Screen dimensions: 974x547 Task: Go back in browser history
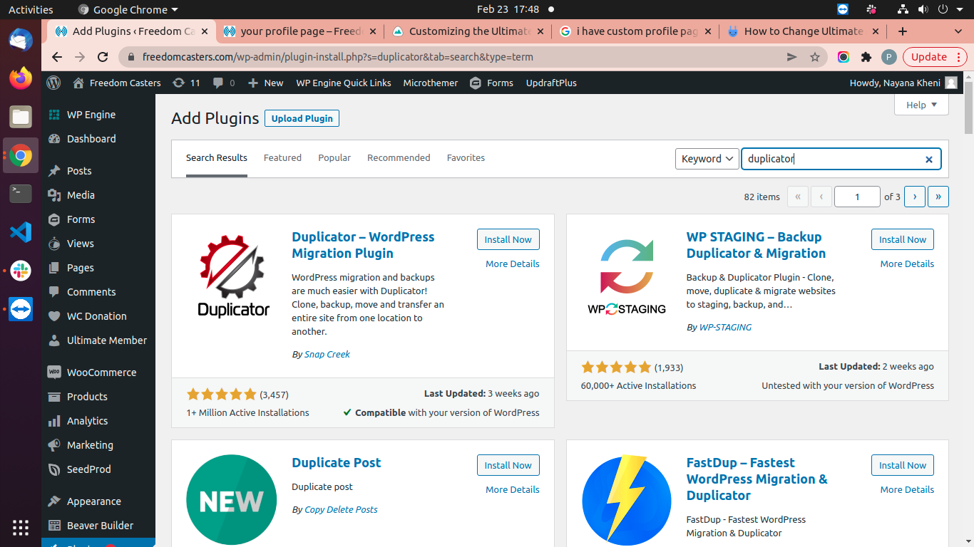click(57, 57)
